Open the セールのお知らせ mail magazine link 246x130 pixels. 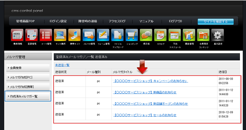pos(145,115)
